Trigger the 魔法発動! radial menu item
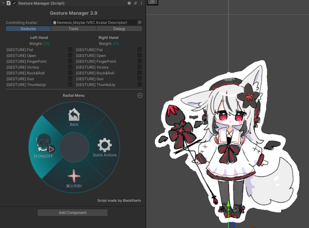This screenshot has height=228, width=309. (x=74, y=179)
